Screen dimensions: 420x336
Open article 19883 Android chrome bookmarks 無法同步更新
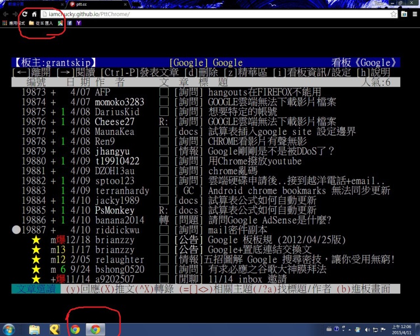(x=206, y=190)
